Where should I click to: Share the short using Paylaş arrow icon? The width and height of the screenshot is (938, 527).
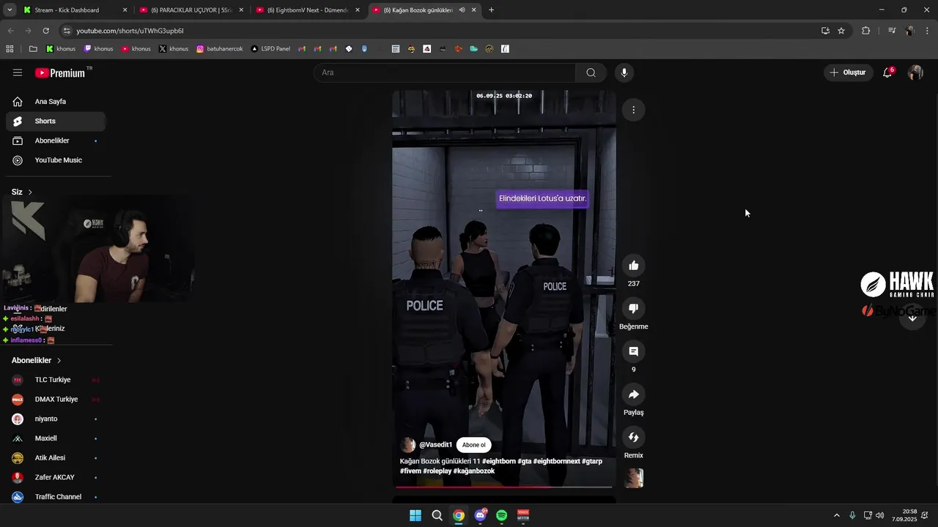pos(633,395)
